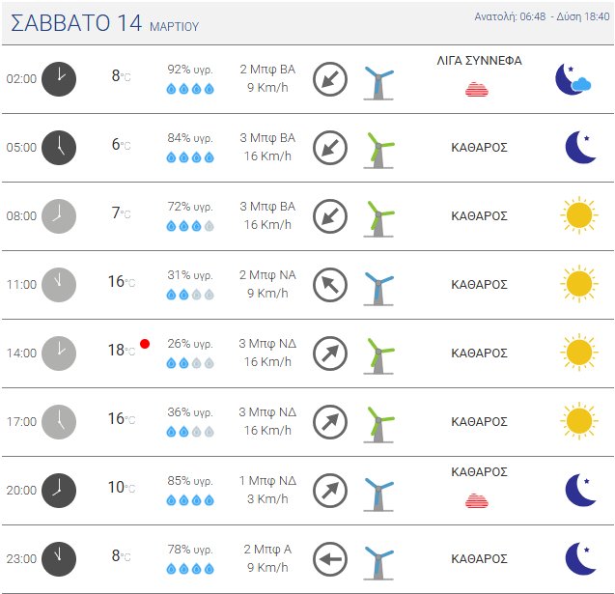The height and width of the screenshot is (594, 615).
Task: Click the sunrise and sunset times text
Action: point(542,17)
